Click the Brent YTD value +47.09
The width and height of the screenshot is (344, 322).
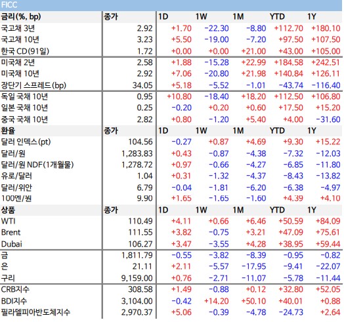pos(291,232)
